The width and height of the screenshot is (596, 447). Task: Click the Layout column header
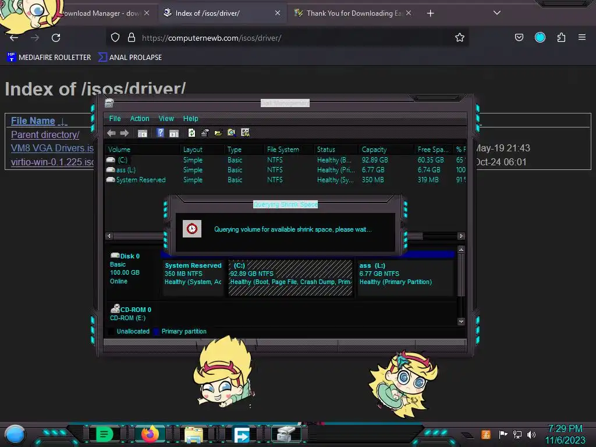coord(202,150)
